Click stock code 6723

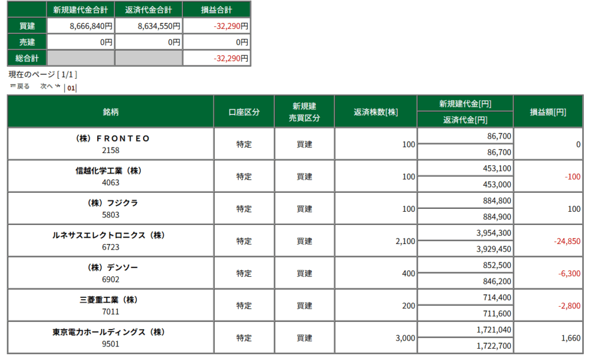tap(110, 247)
